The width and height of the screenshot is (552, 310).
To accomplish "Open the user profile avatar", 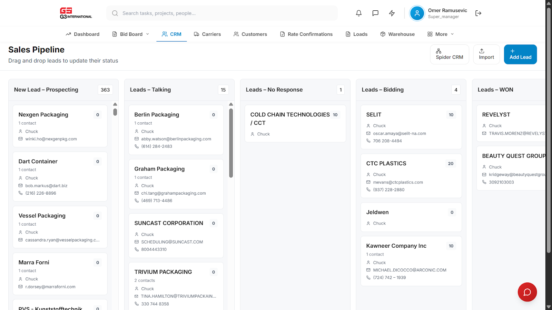I will 417,13.
